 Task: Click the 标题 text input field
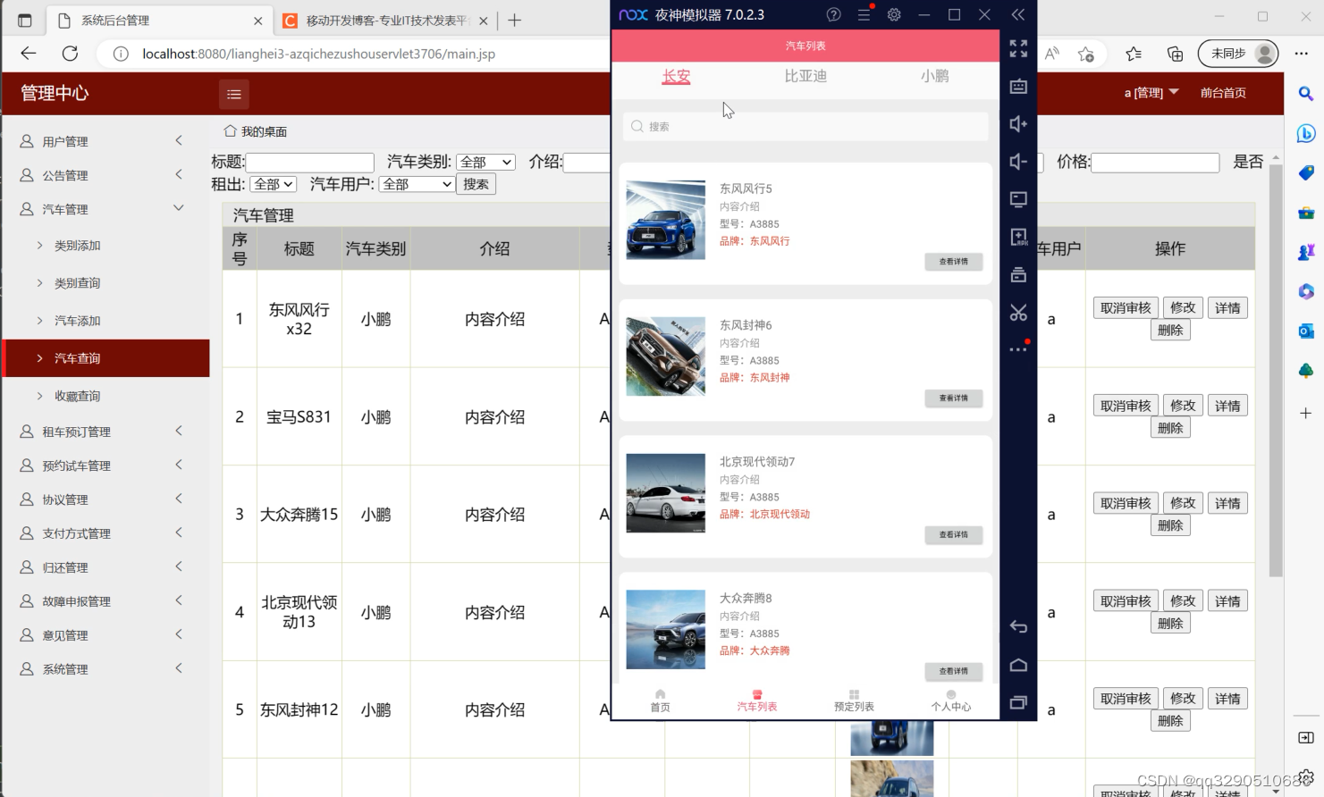coord(309,163)
